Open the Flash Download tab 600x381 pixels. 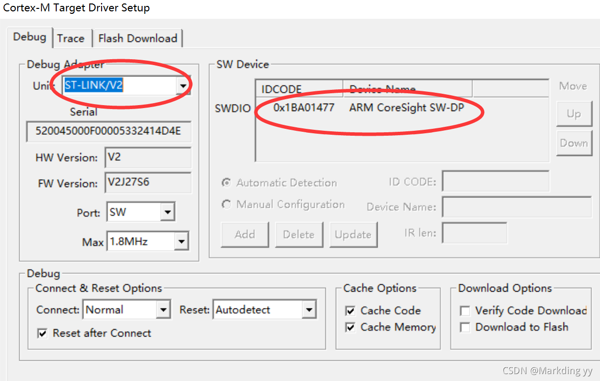coord(138,38)
